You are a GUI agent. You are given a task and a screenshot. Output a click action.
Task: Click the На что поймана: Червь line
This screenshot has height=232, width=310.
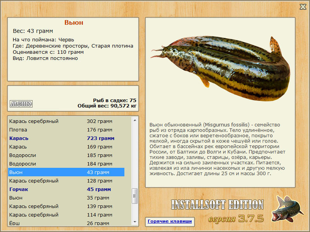pyautogui.click(x=43, y=40)
